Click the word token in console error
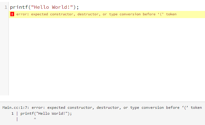Image resolution: width=205 pixels, height=125 pixels. (196, 108)
